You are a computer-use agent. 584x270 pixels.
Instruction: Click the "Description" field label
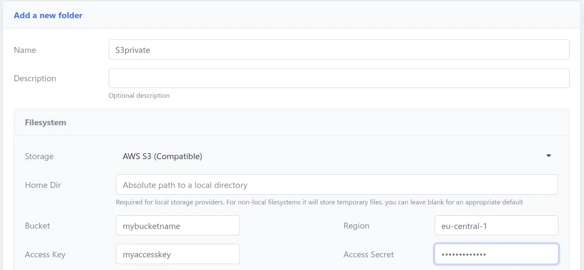(35, 78)
